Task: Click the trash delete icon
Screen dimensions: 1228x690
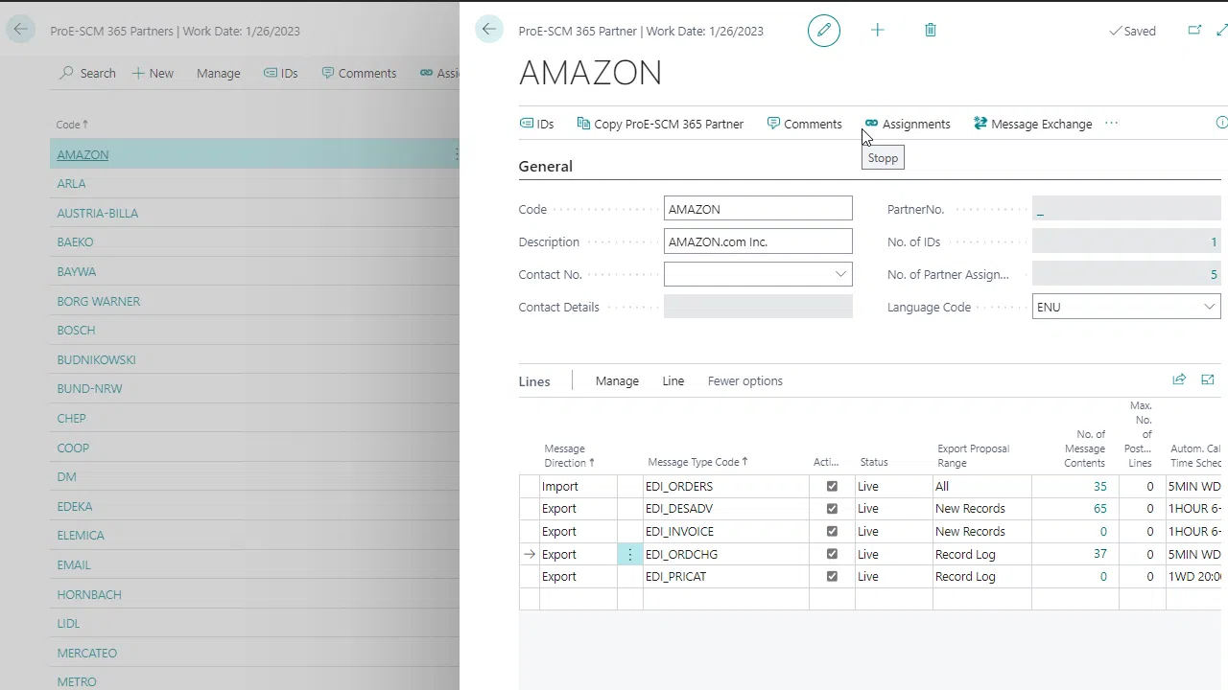Action: 931,31
